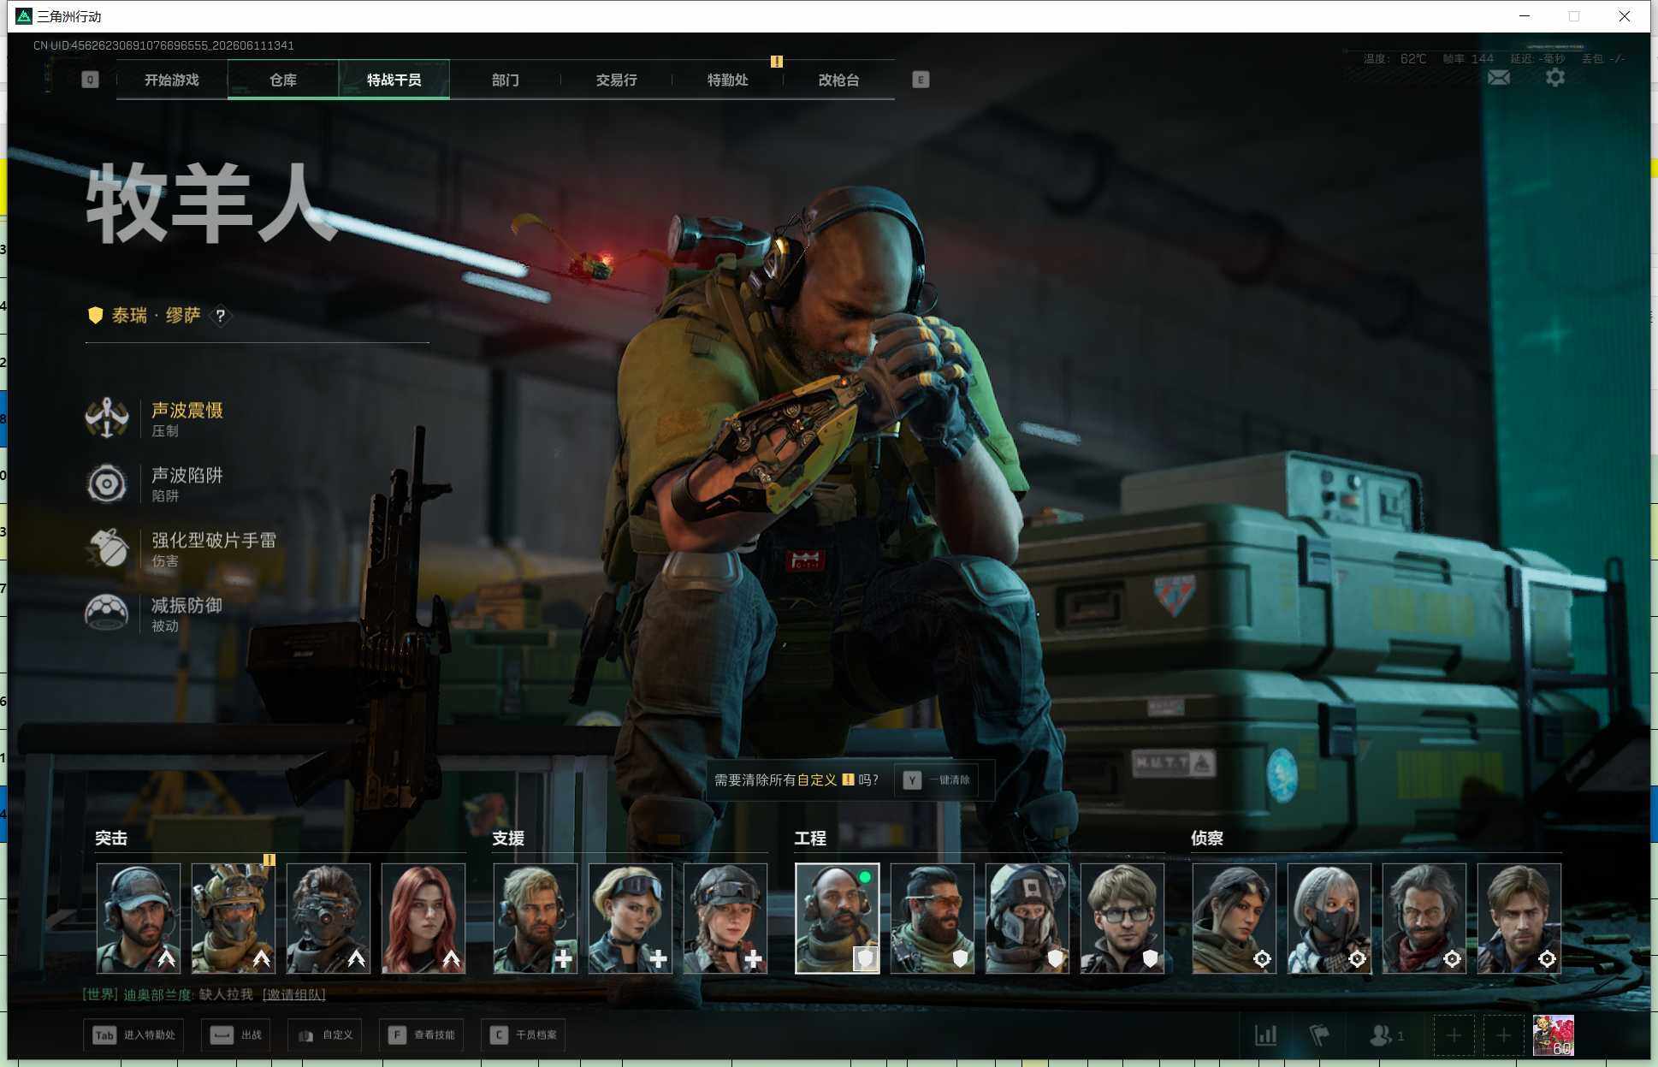
Task: Select the brown-haired man at the end of 侦察
Action: click(x=1519, y=918)
